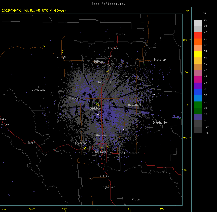Screen dimensions: 217x212
Task: Click the Innisfail city label
Action: (x=104, y=82)
